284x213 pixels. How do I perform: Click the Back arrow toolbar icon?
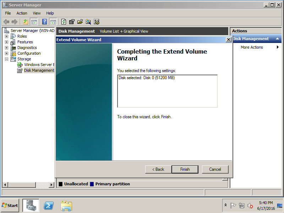point(6,22)
